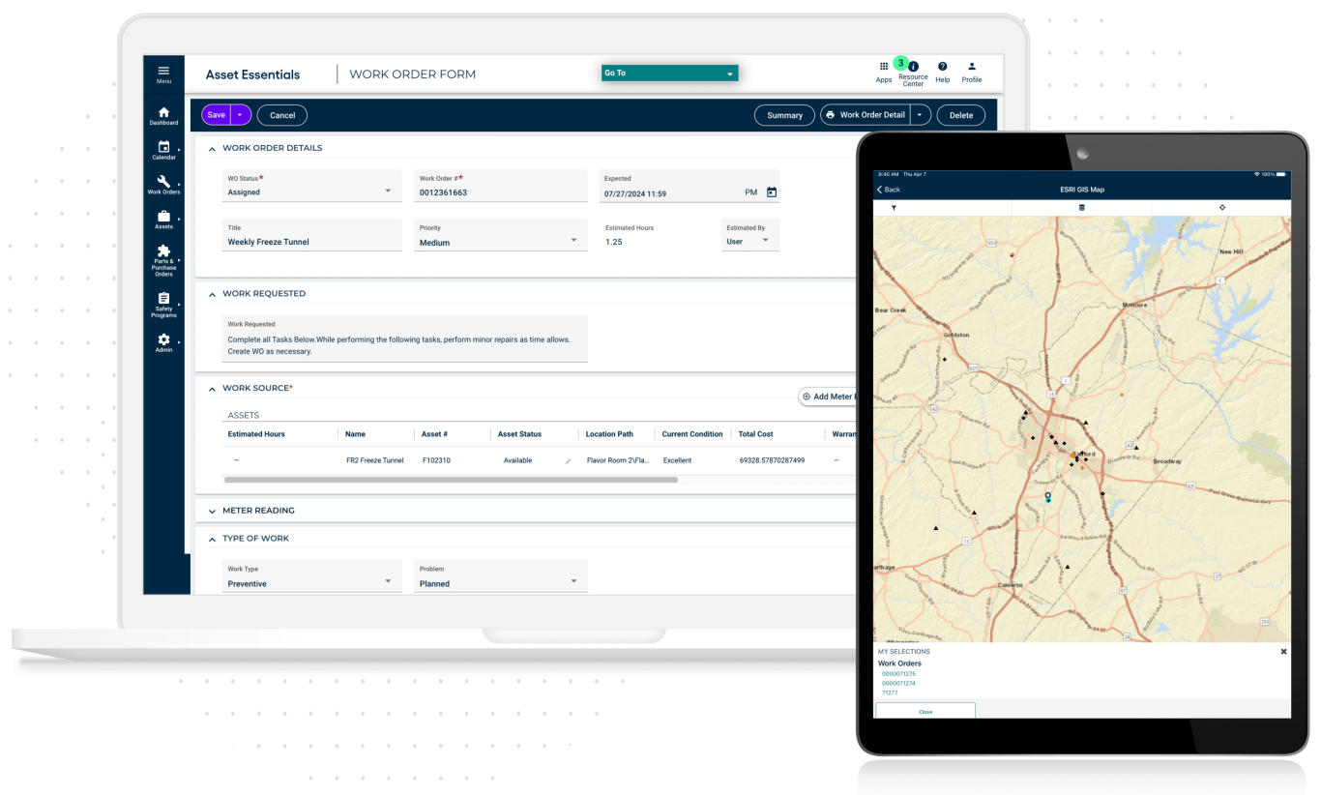Expand the Meter Reading section
The width and height of the screenshot is (1321, 795).
212,510
